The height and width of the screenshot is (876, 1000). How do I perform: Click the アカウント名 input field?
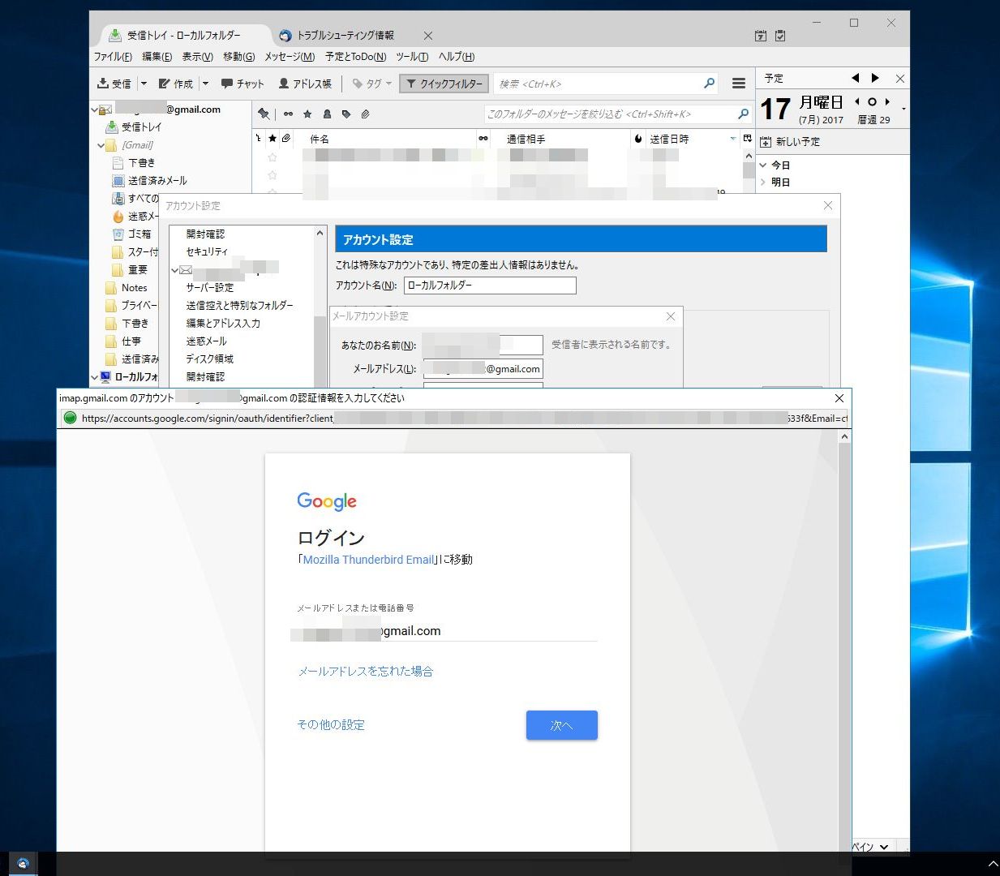[x=490, y=286]
